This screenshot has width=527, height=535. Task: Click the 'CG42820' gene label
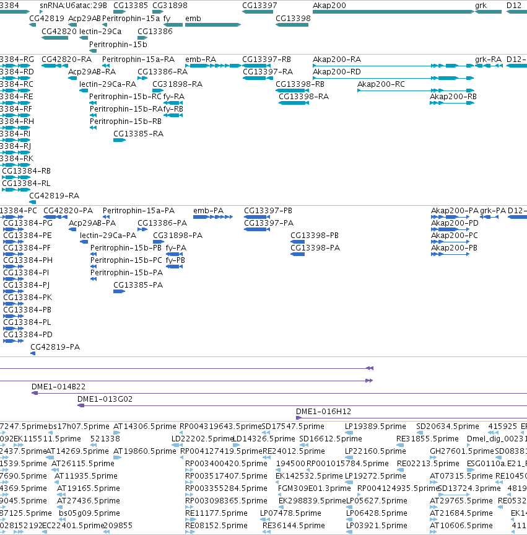59,32
